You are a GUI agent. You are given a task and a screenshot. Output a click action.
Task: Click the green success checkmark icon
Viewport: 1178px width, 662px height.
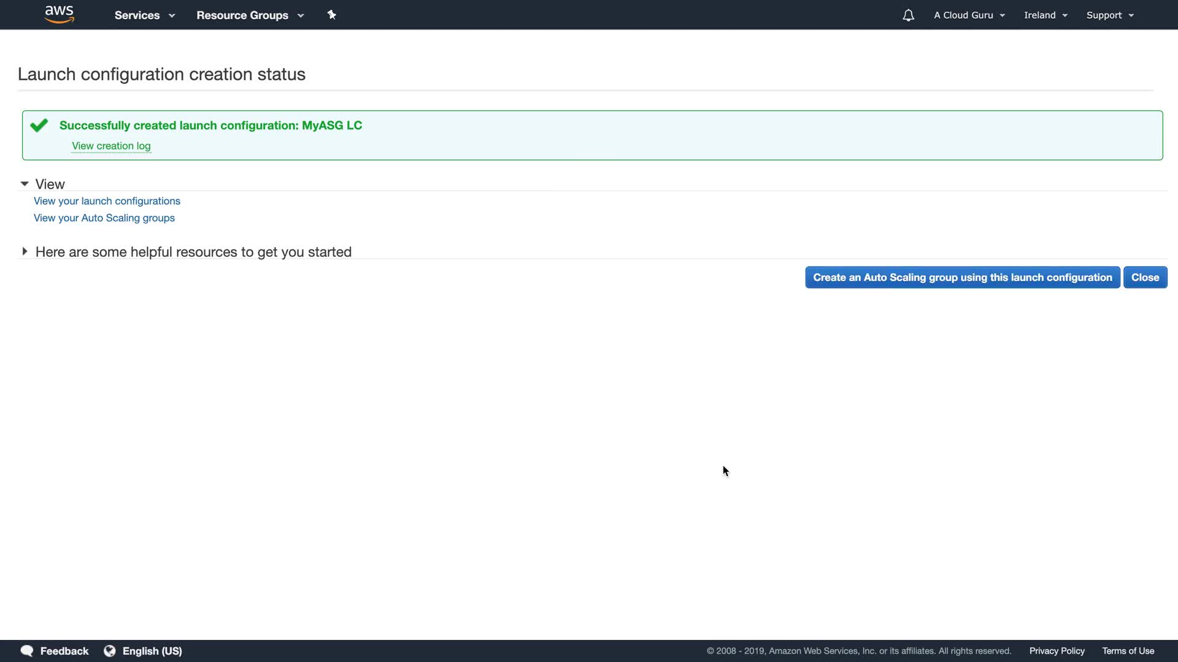pyautogui.click(x=39, y=126)
